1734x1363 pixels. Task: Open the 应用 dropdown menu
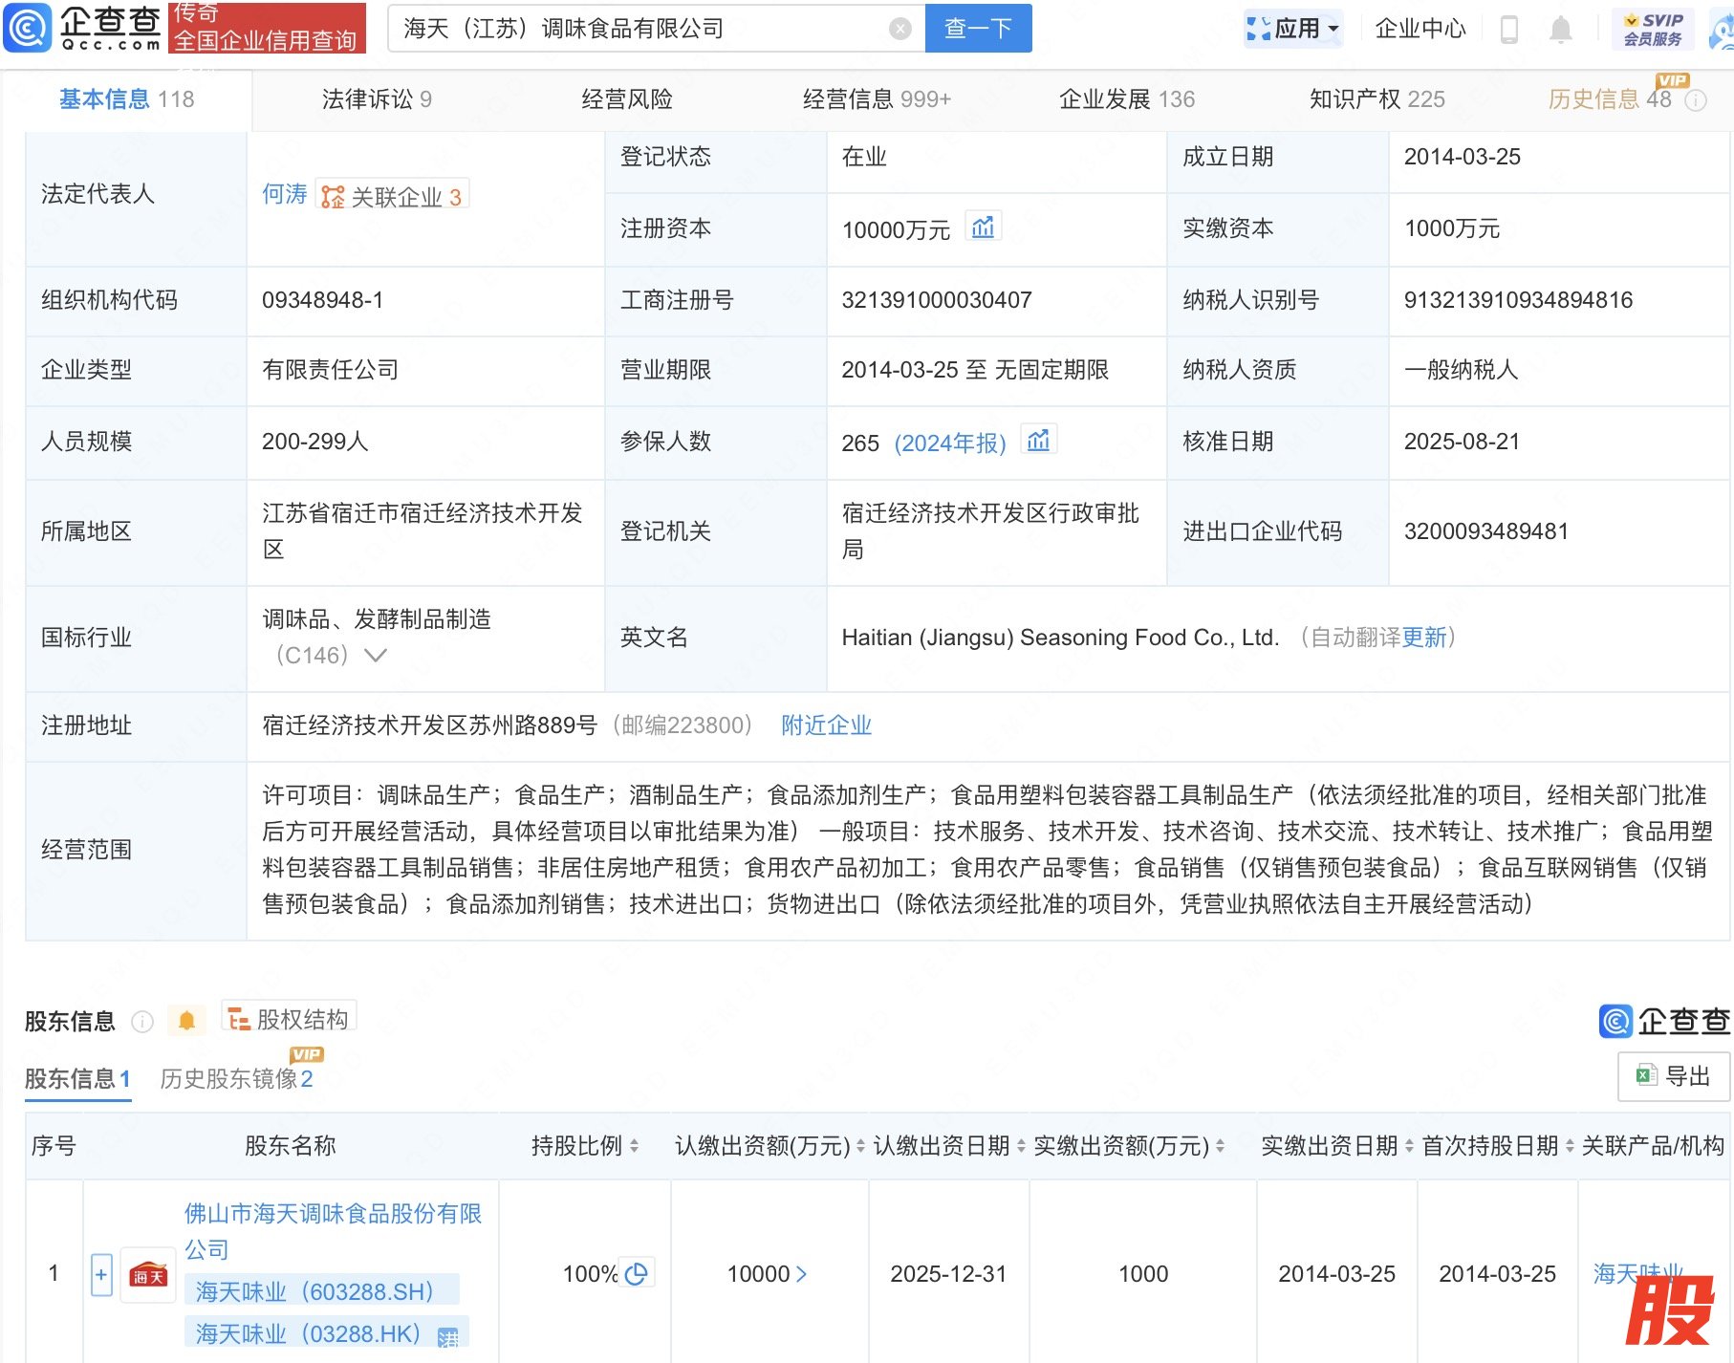(x=1294, y=29)
